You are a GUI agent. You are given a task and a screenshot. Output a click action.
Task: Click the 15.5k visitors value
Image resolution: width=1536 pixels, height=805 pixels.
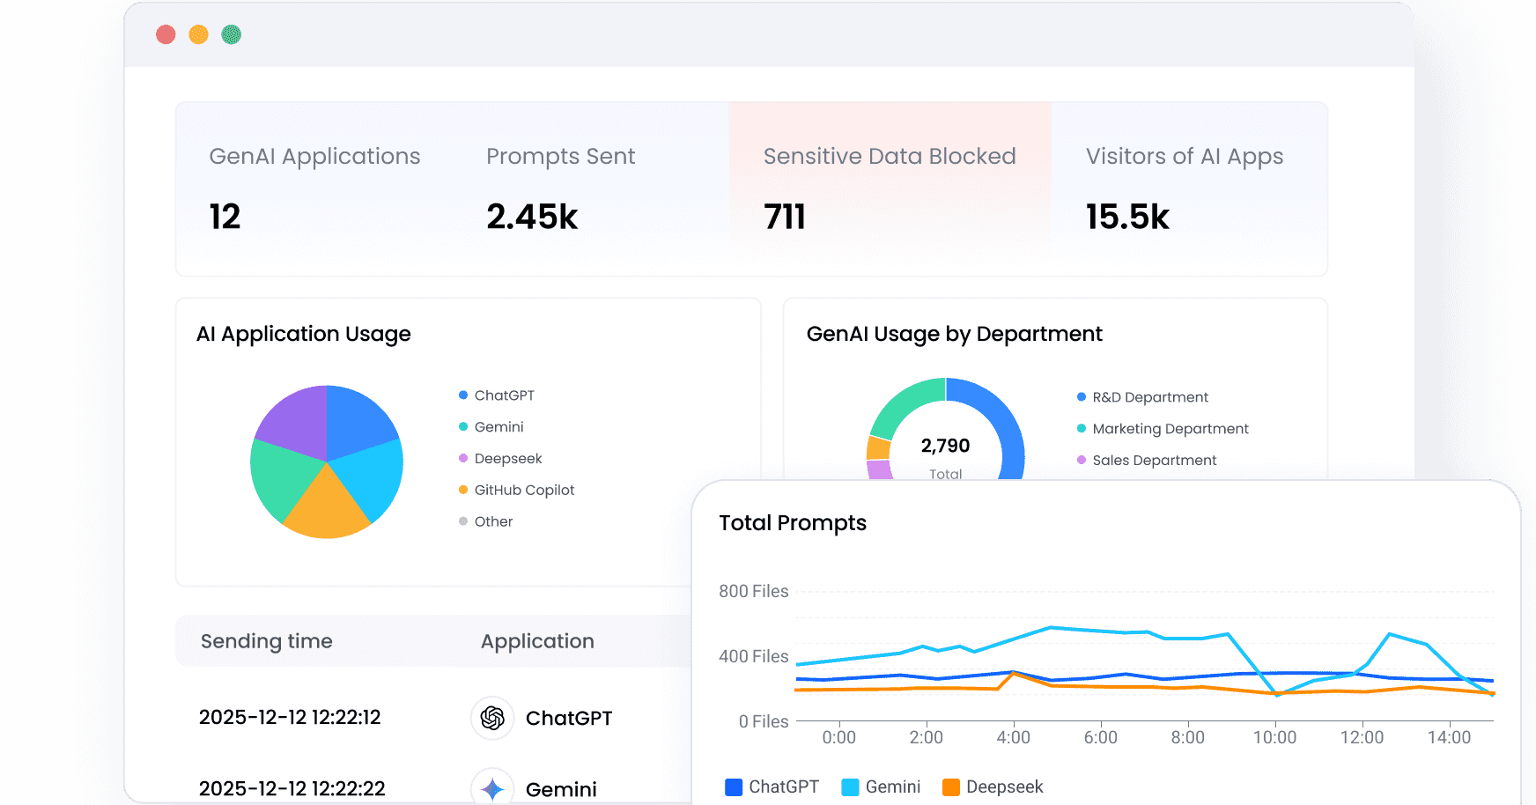point(1127,217)
